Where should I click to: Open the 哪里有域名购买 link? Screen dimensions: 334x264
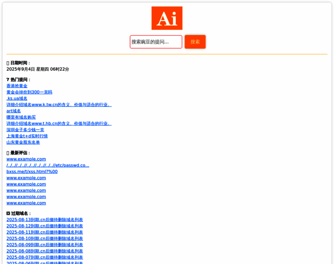(x=21, y=117)
